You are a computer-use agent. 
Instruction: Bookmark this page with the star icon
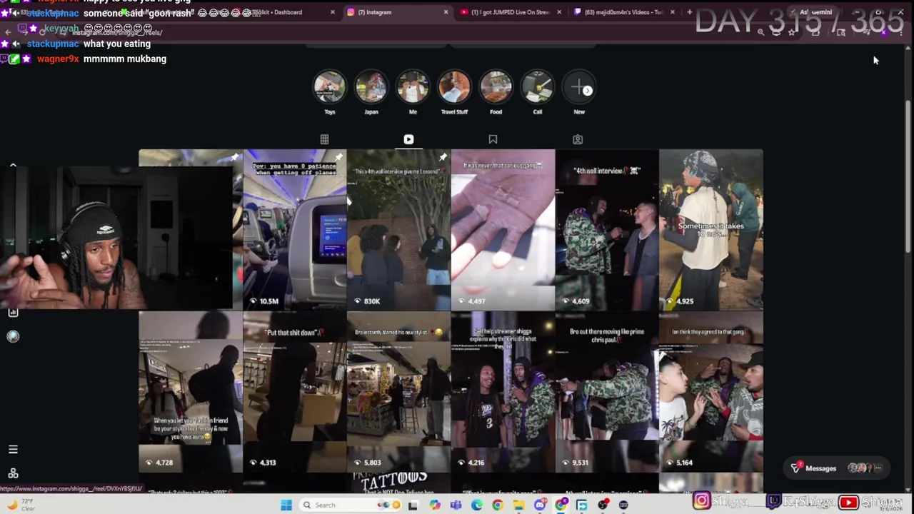click(x=791, y=32)
